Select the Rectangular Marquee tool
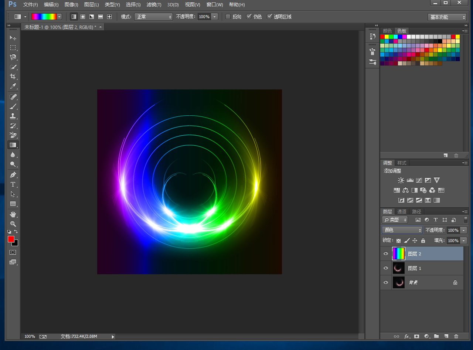The height and width of the screenshot is (350, 473). tap(13, 48)
